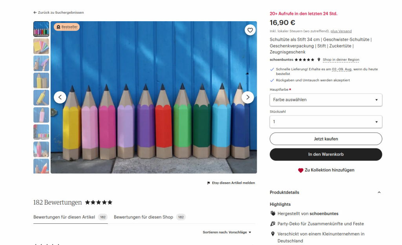402x245 pixels.
Task: Open the Sortieren nach: Vorschläge menu
Action: [x=227, y=232]
